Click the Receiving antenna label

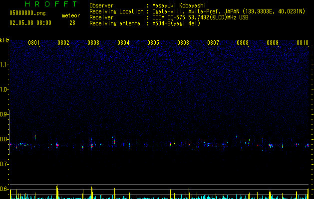pyautogui.click(x=115, y=23)
